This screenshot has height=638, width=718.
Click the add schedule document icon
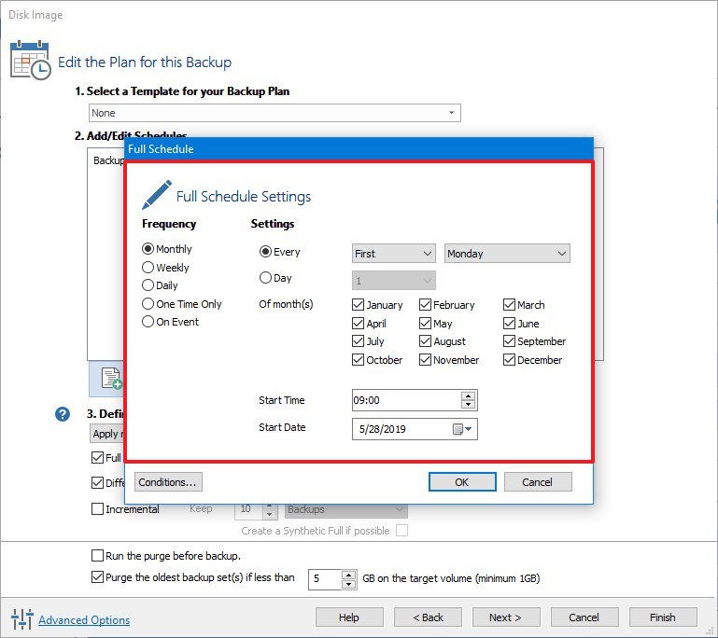pos(112,379)
